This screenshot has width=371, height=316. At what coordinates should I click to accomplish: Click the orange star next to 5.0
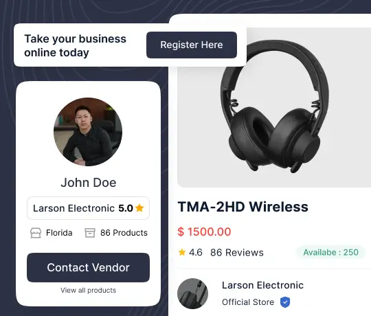[139, 208]
